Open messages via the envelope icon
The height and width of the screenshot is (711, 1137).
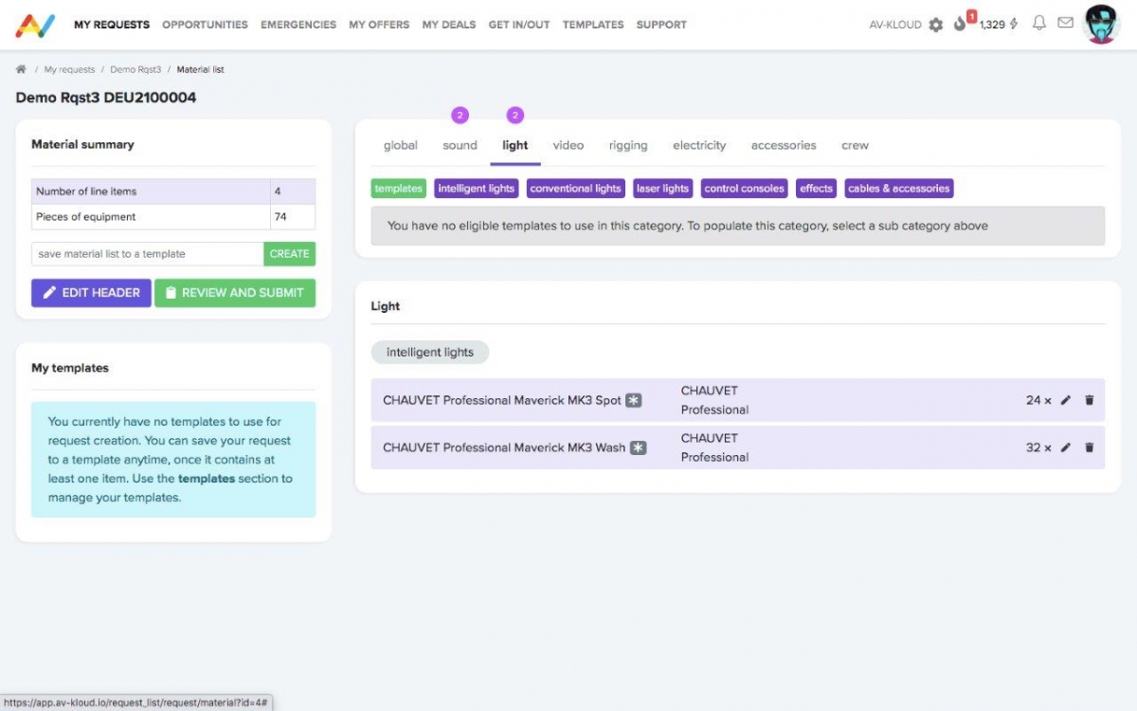click(1065, 24)
